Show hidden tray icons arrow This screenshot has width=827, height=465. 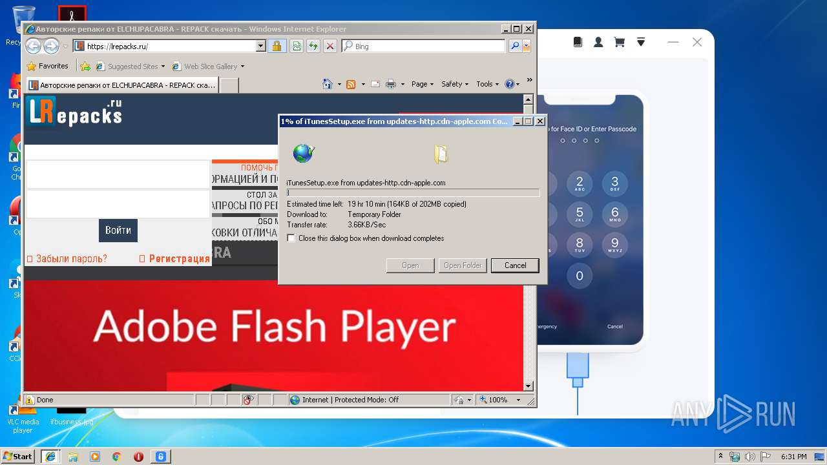(x=720, y=456)
